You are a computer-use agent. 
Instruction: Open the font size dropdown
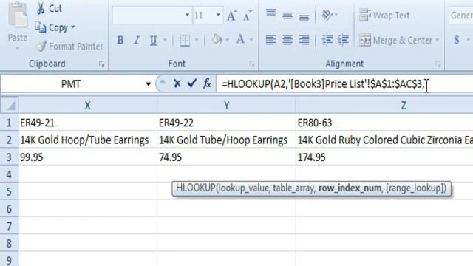(x=218, y=15)
